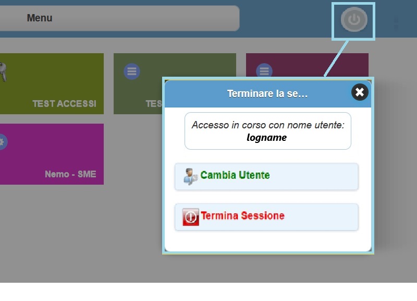The height and width of the screenshot is (301, 417).
Task: Click the logname username text
Action: (x=267, y=138)
